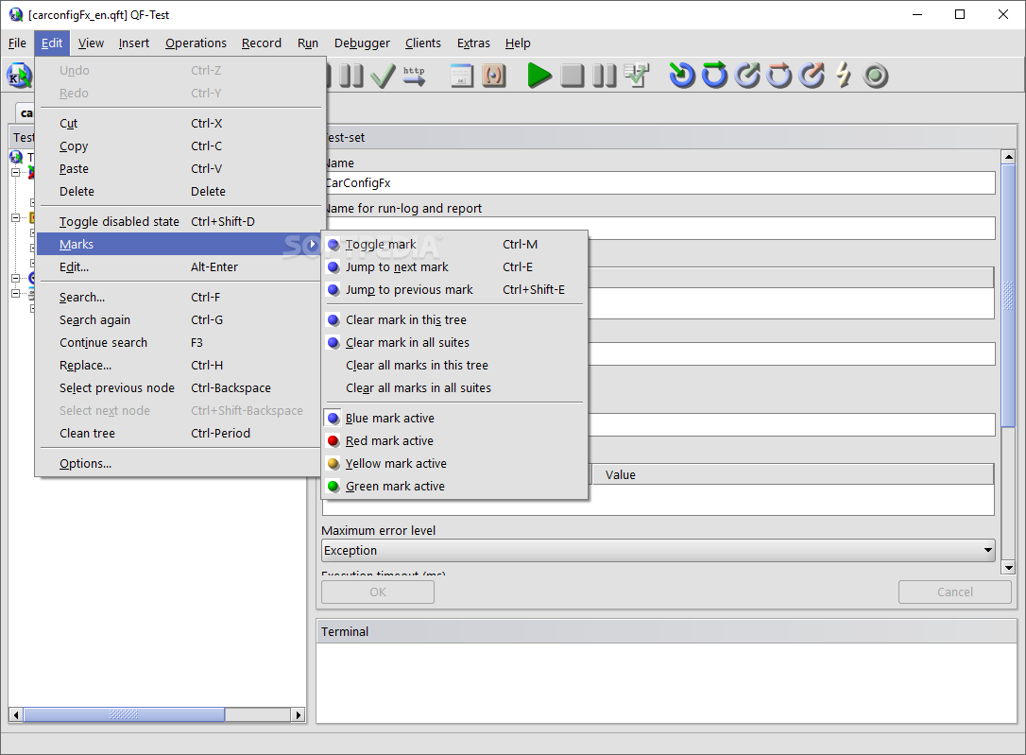Open the Debugger menu
This screenshot has height=755, width=1026.
(362, 43)
